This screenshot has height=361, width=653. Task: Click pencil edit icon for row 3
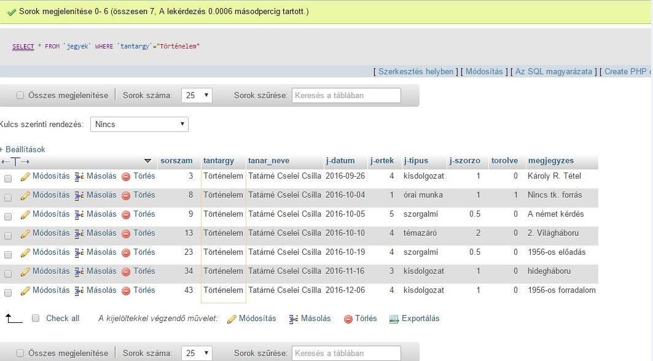click(25, 177)
